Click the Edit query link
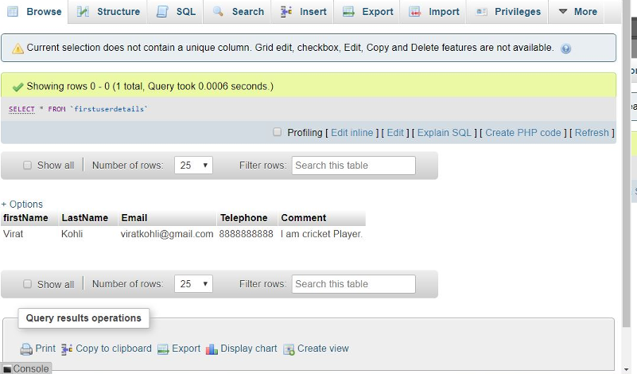 (395, 133)
